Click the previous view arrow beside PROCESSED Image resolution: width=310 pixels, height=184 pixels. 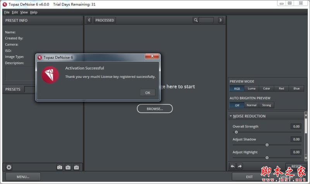point(89,20)
